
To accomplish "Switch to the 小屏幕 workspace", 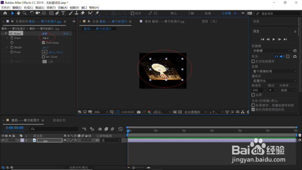I will click(x=226, y=13).
